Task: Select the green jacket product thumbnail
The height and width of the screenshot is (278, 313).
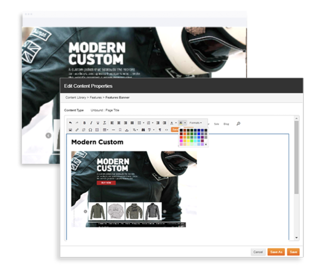Action: pyautogui.click(x=97, y=211)
